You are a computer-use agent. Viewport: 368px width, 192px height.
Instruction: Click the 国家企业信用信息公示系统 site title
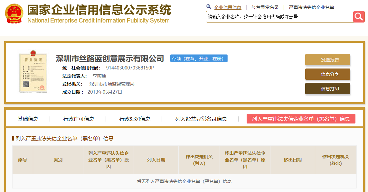click(x=99, y=10)
